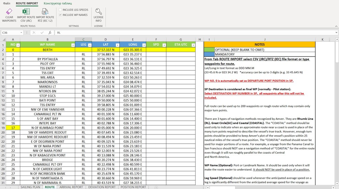The height and width of the screenshot is (189, 339).
Task: Select latitude cell 40 30.660 N
Action: [x=106, y=178]
